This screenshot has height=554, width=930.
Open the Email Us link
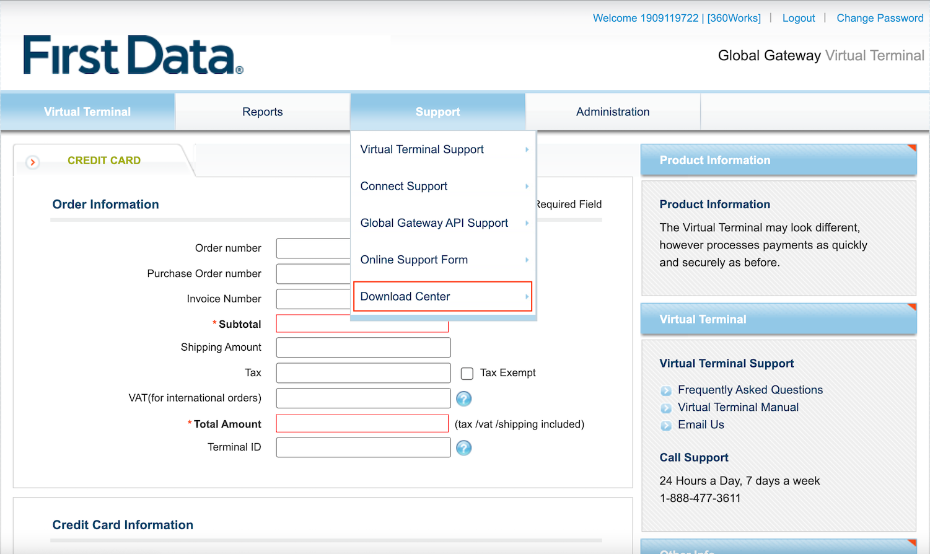coord(701,424)
